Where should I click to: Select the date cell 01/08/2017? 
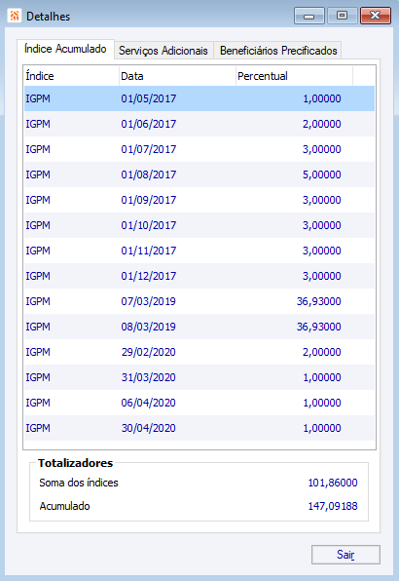(x=148, y=174)
